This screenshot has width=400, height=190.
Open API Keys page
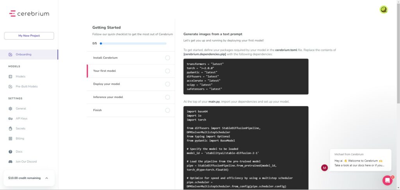tap(21, 119)
